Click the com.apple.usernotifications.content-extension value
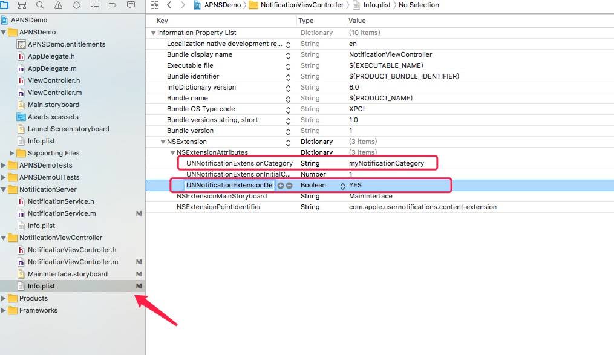Viewport: 614px width, 355px height. point(423,207)
